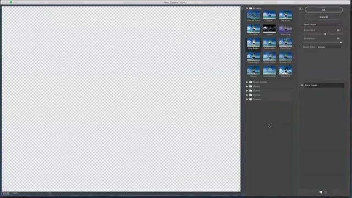Click the Sharpness slider handle
352x198 pixels.
(x=341, y=42)
